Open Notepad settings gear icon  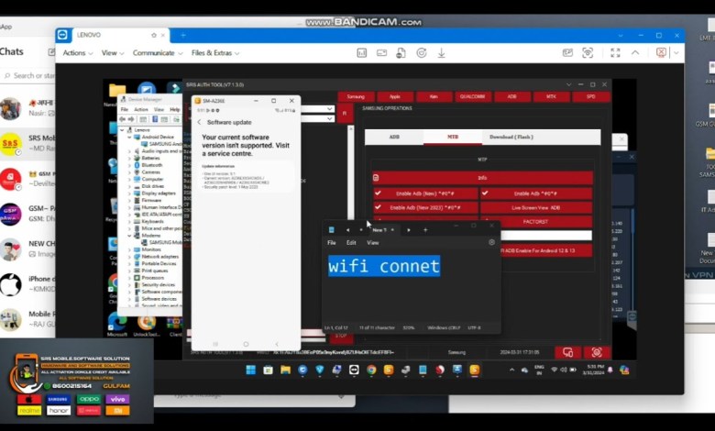pos(491,243)
